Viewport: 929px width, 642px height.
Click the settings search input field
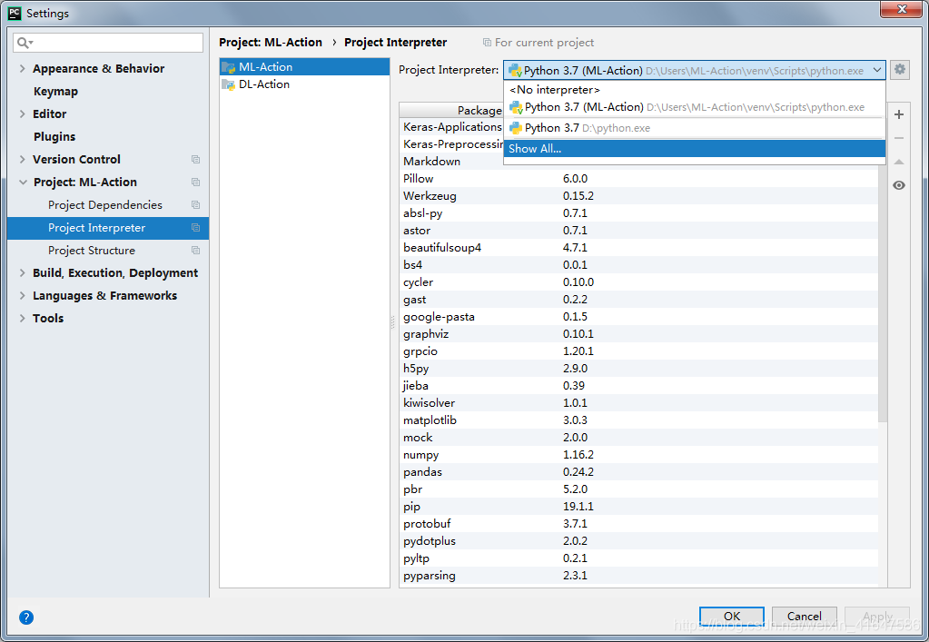click(x=116, y=43)
